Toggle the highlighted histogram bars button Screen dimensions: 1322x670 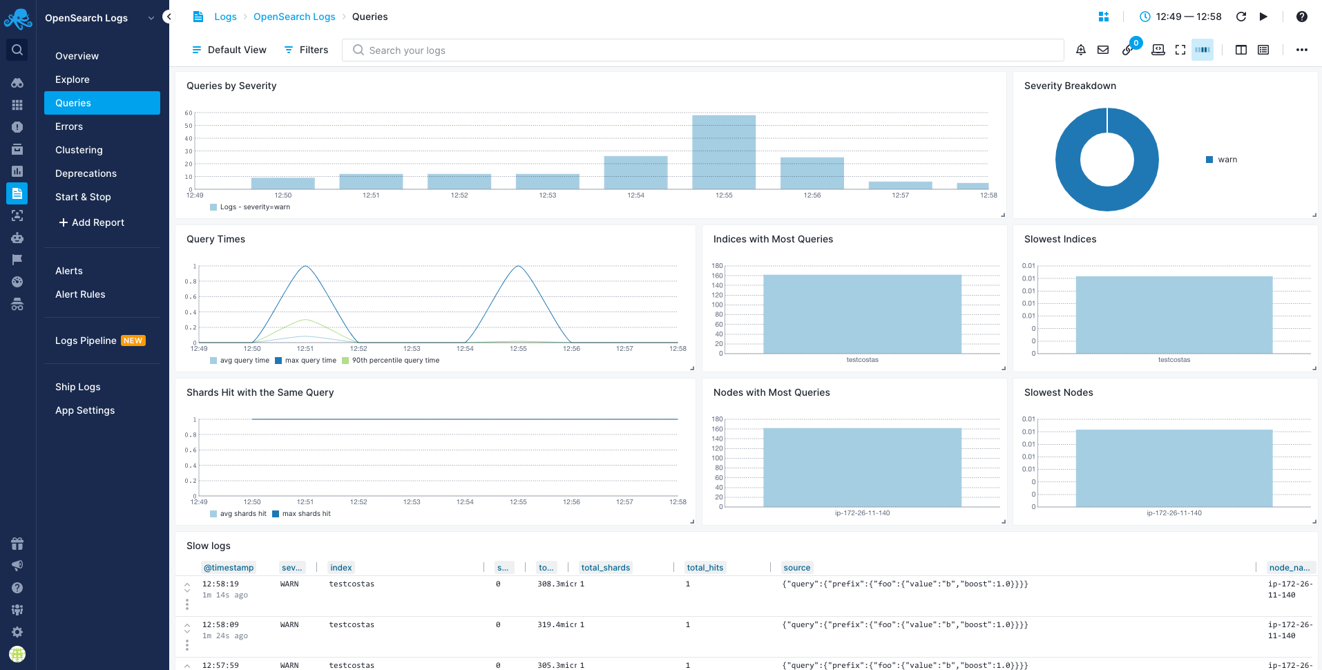click(x=1203, y=50)
